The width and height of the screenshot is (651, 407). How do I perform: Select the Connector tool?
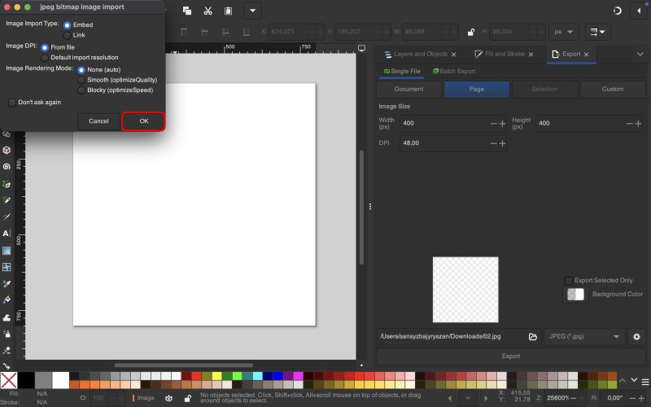point(7,365)
